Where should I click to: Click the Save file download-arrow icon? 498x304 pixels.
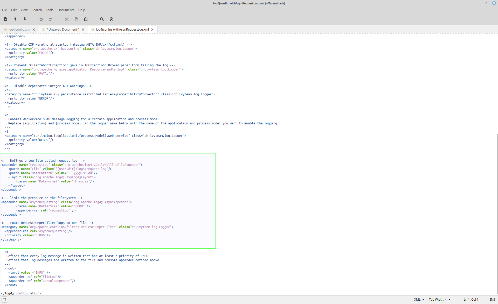(x=25, y=19)
